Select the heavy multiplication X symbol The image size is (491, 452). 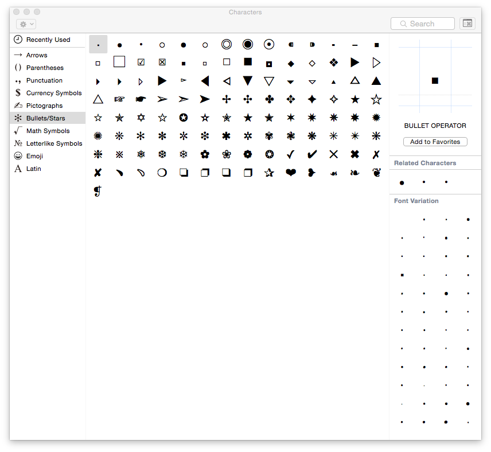[355, 154]
